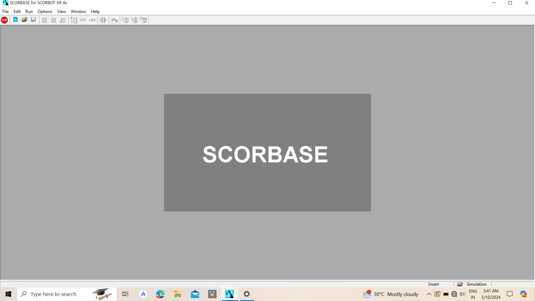The image size is (535, 301).
Task: Click the pause/step playback toolbar icon
Action: pyautogui.click(x=103, y=20)
